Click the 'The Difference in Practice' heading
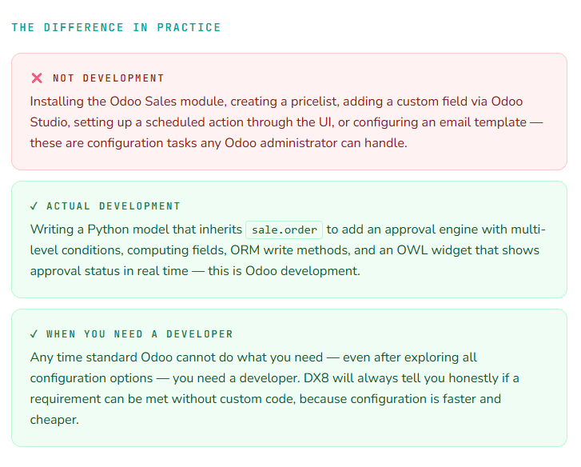The height and width of the screenshot is (467, 581). pos(116,27)
